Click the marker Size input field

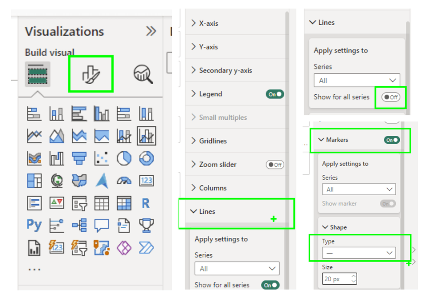[336, 279]
